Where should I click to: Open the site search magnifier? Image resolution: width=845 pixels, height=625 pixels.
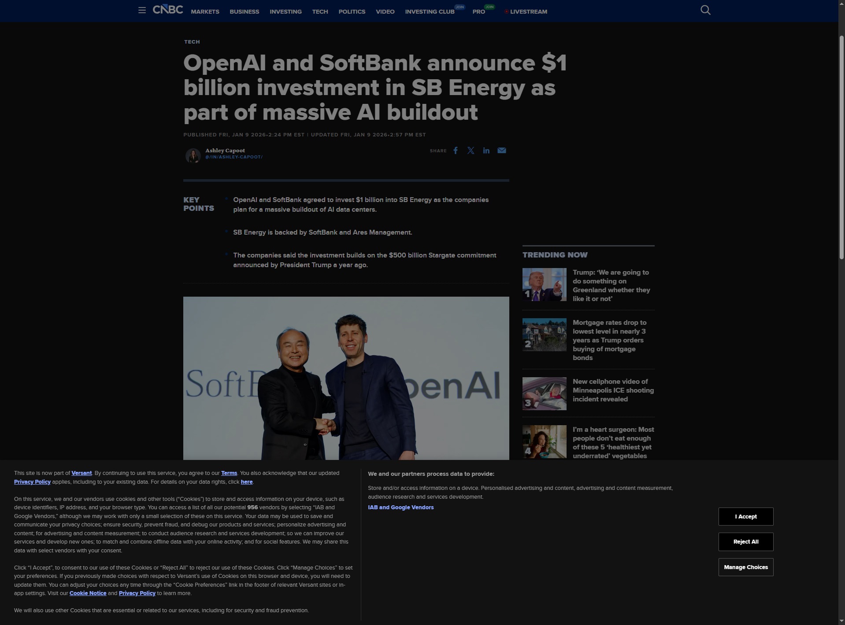coord(705,10)
